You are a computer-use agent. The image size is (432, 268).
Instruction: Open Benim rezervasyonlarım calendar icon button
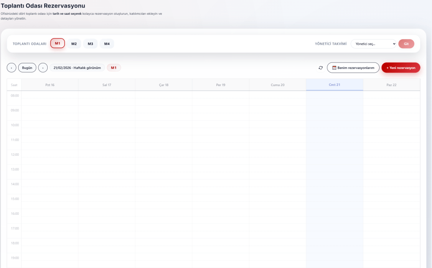(353, 68)
